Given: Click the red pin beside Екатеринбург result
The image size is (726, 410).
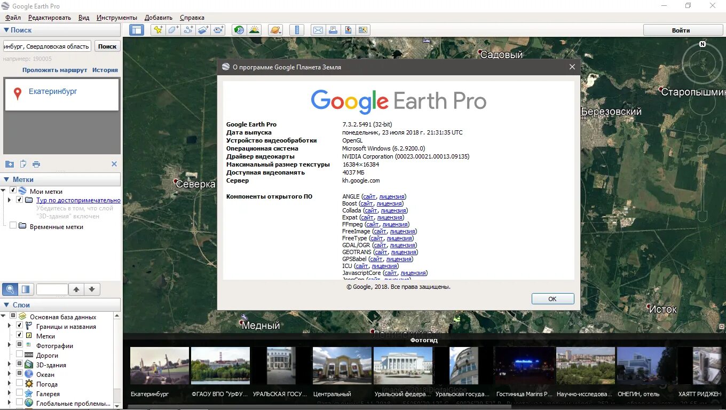Looking at the screenshot, I should tap(18, 94).
